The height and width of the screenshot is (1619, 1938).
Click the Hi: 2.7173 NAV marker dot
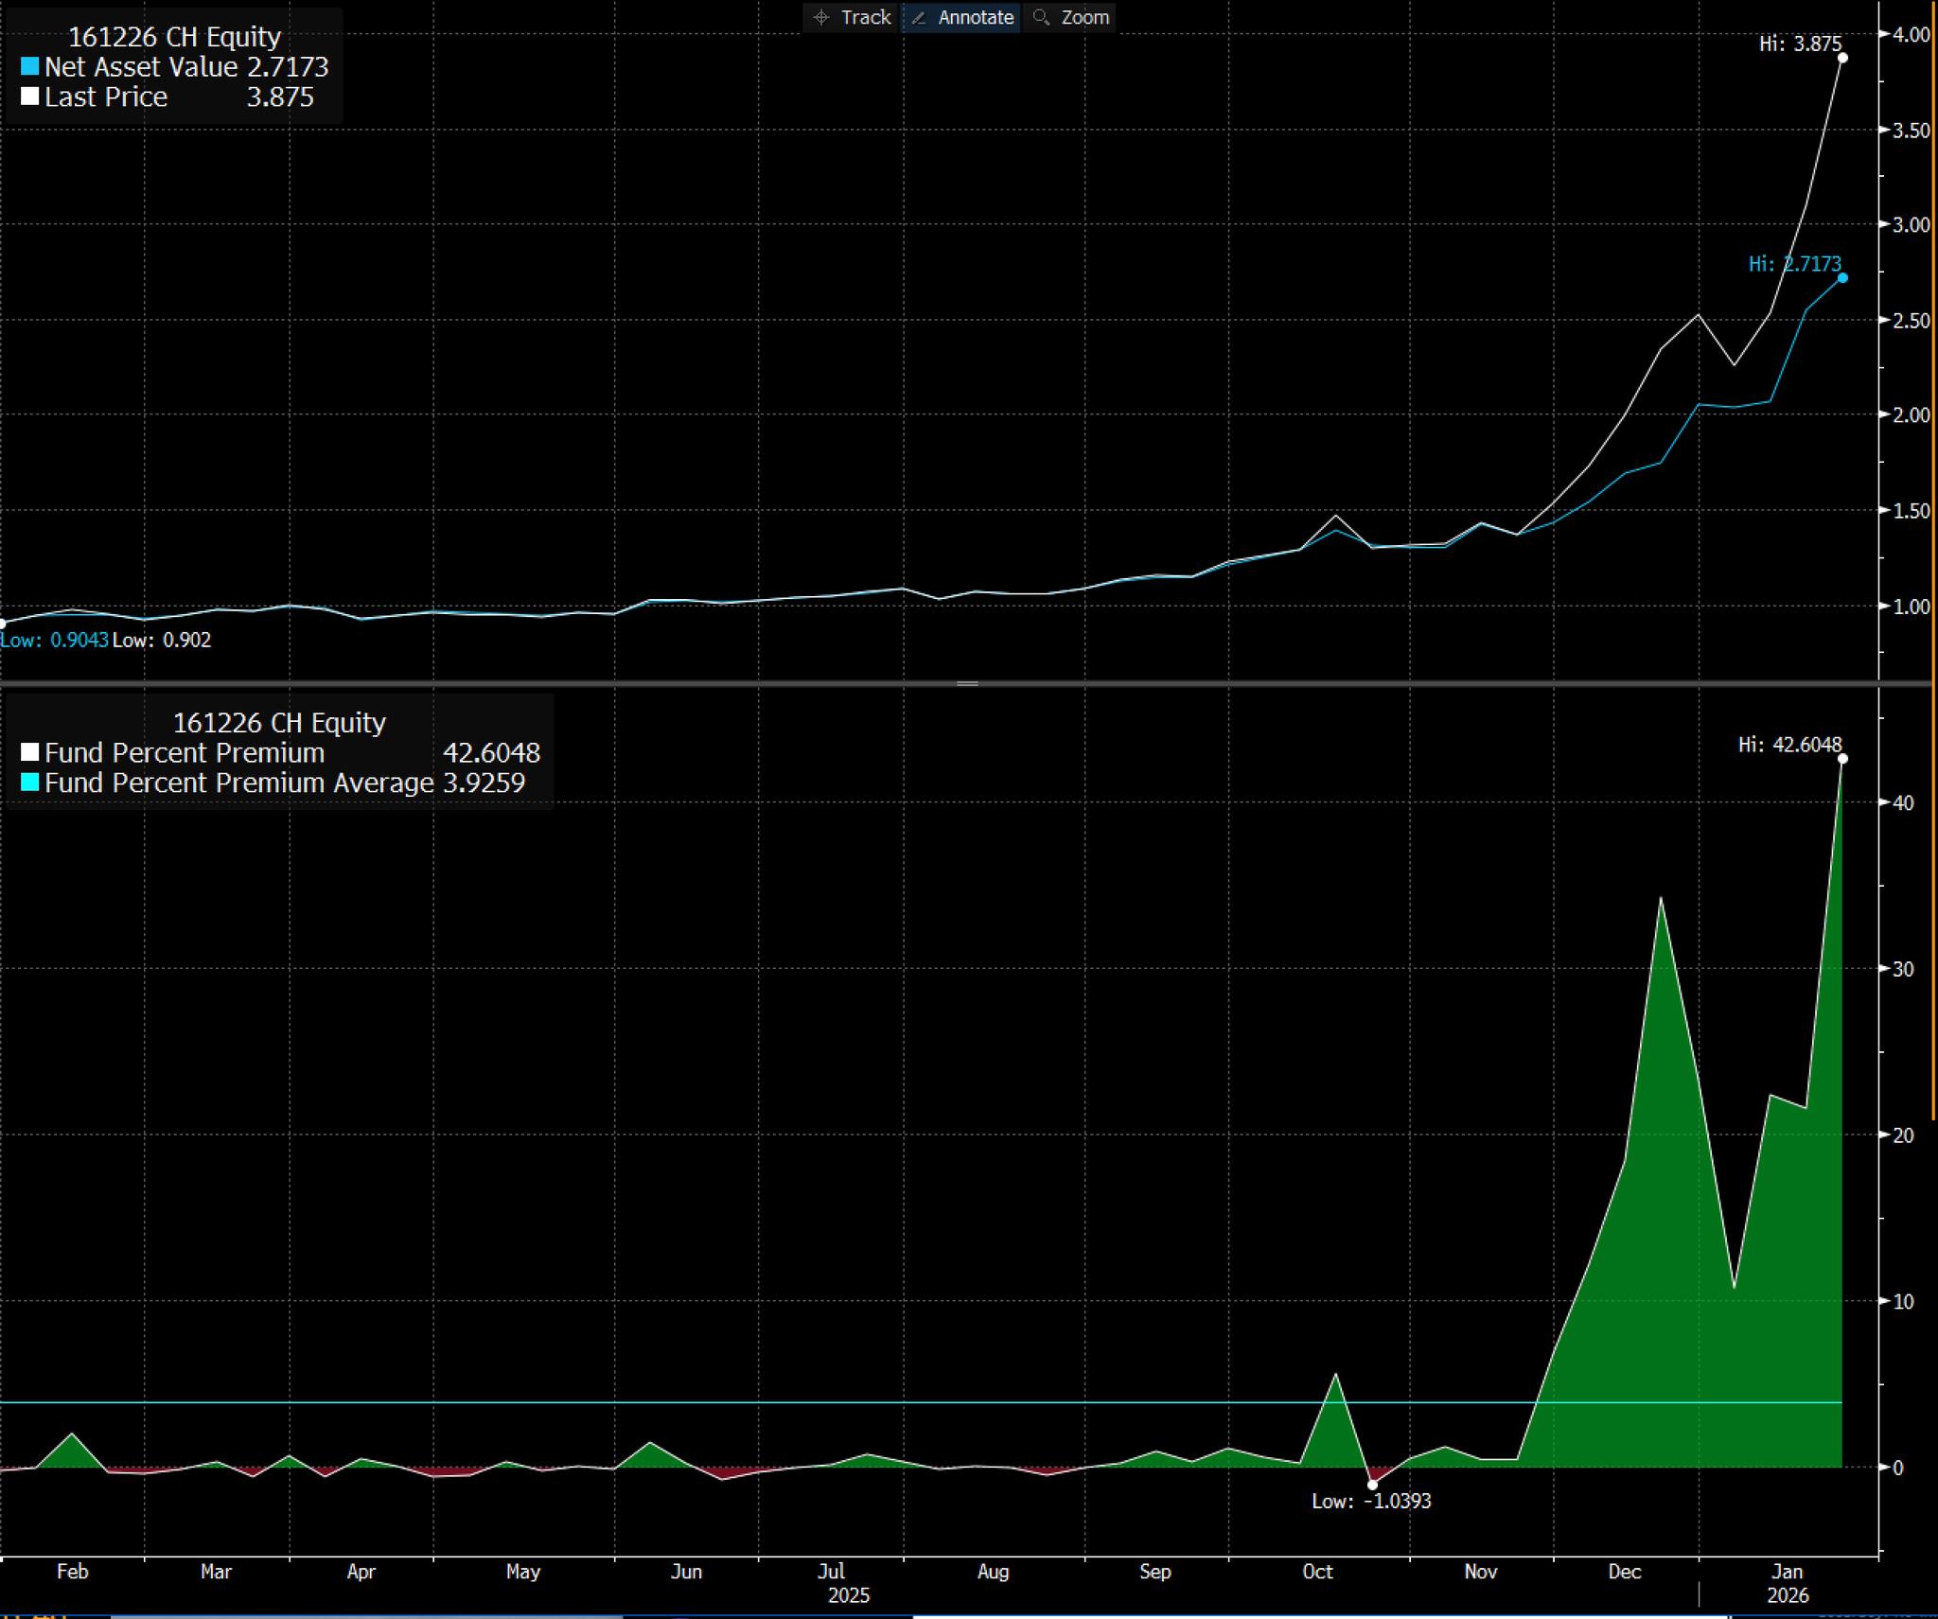click(x=1842, y=278)
